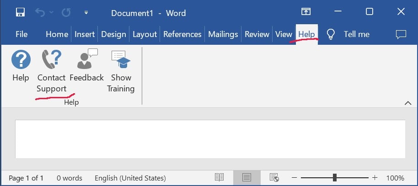Open the Undo history dropdown arrow

coord(52,12)
